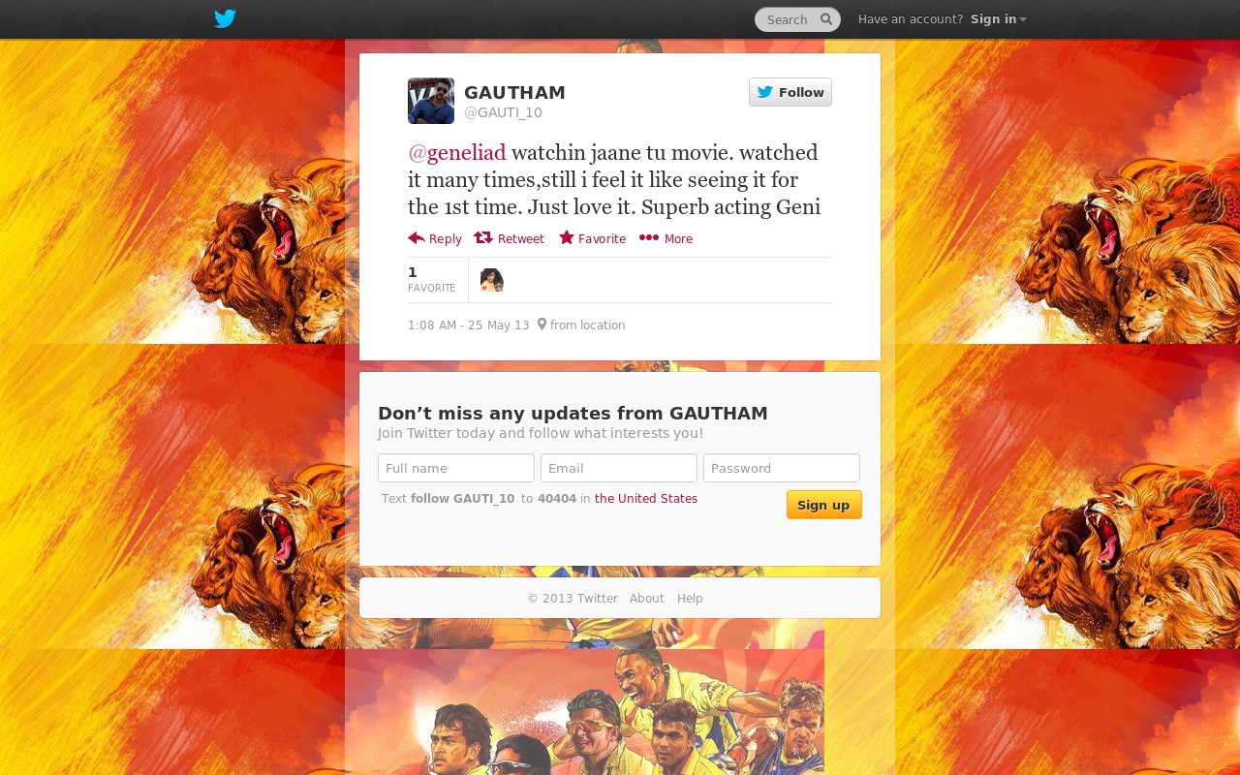This screenshot has width=1240, height=775.
Task: Click the location pin icon
Action: tap(542, 325)
